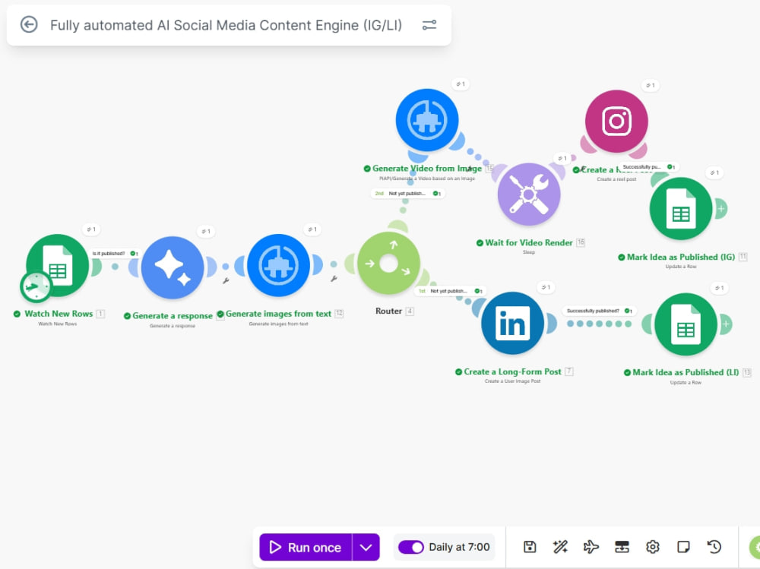The image size is (760, 569).
Task: Click the scenario title text field
Action: coord(226,25)
